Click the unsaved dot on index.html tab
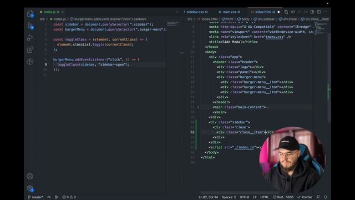Viewport: 355px width, 200px height. click(278, 12)
